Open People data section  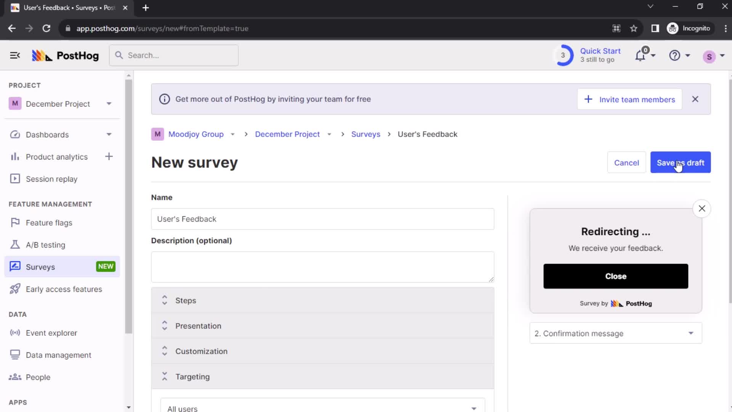click(38, 377)
